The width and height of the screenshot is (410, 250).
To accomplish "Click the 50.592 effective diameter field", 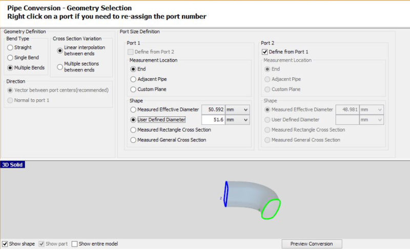I will click(213, 109).
